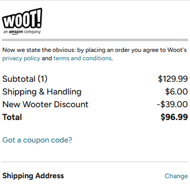Click the $6.00 shipping amount
The height and width of the screenshot is (190, 190).
[x=176, y=91]
